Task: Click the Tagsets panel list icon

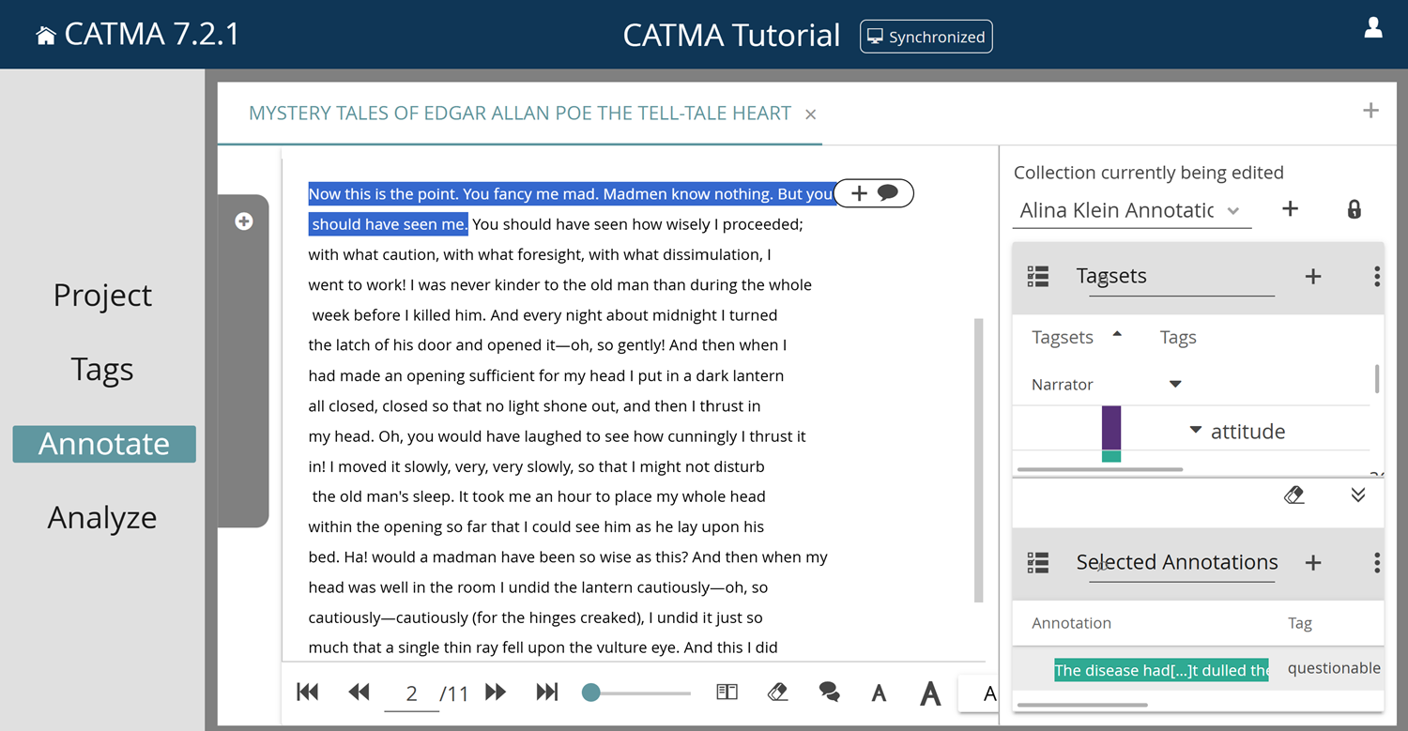Action: click(x=1038, y=276)
